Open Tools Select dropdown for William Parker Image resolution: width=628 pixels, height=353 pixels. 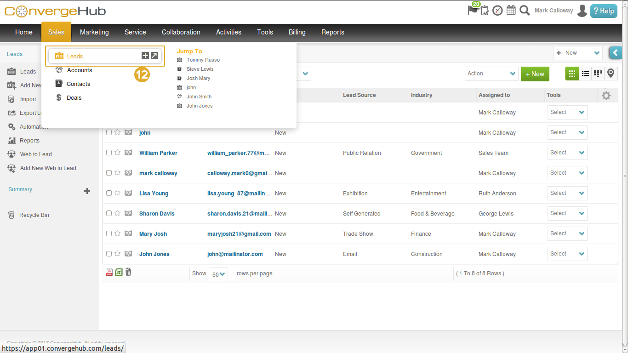click(x=567, y=153)
